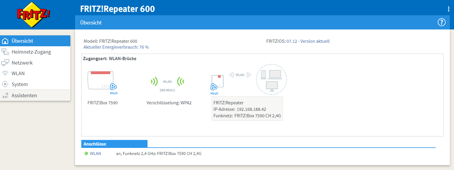Click the FRITZ! logo
The height and width of the screenshot is (170, 454).
click(x=34, y=15)
